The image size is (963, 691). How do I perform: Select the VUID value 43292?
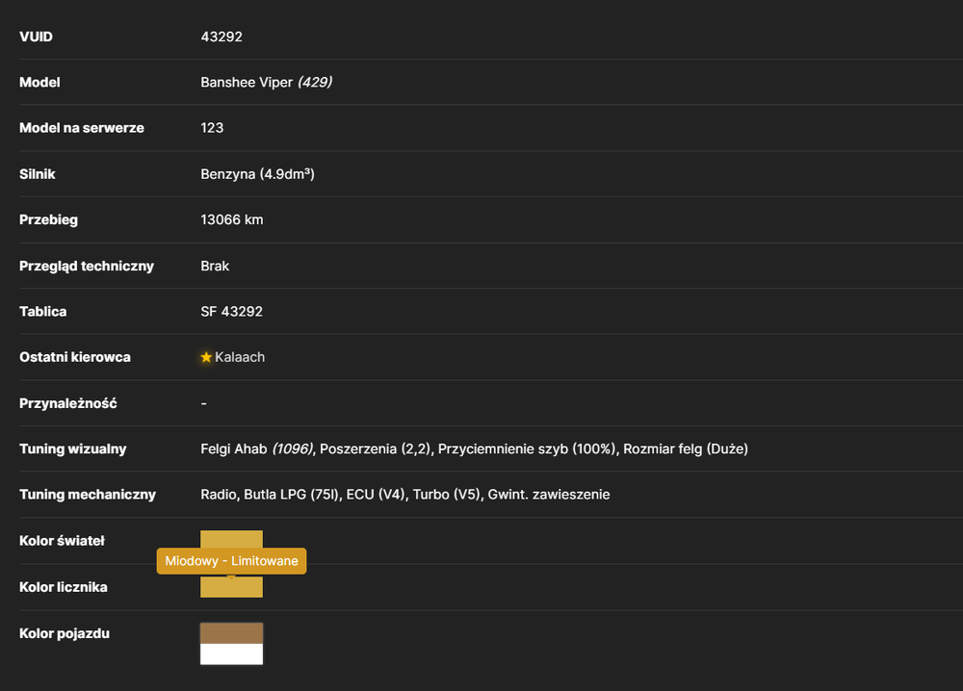(x=221, y=37)
